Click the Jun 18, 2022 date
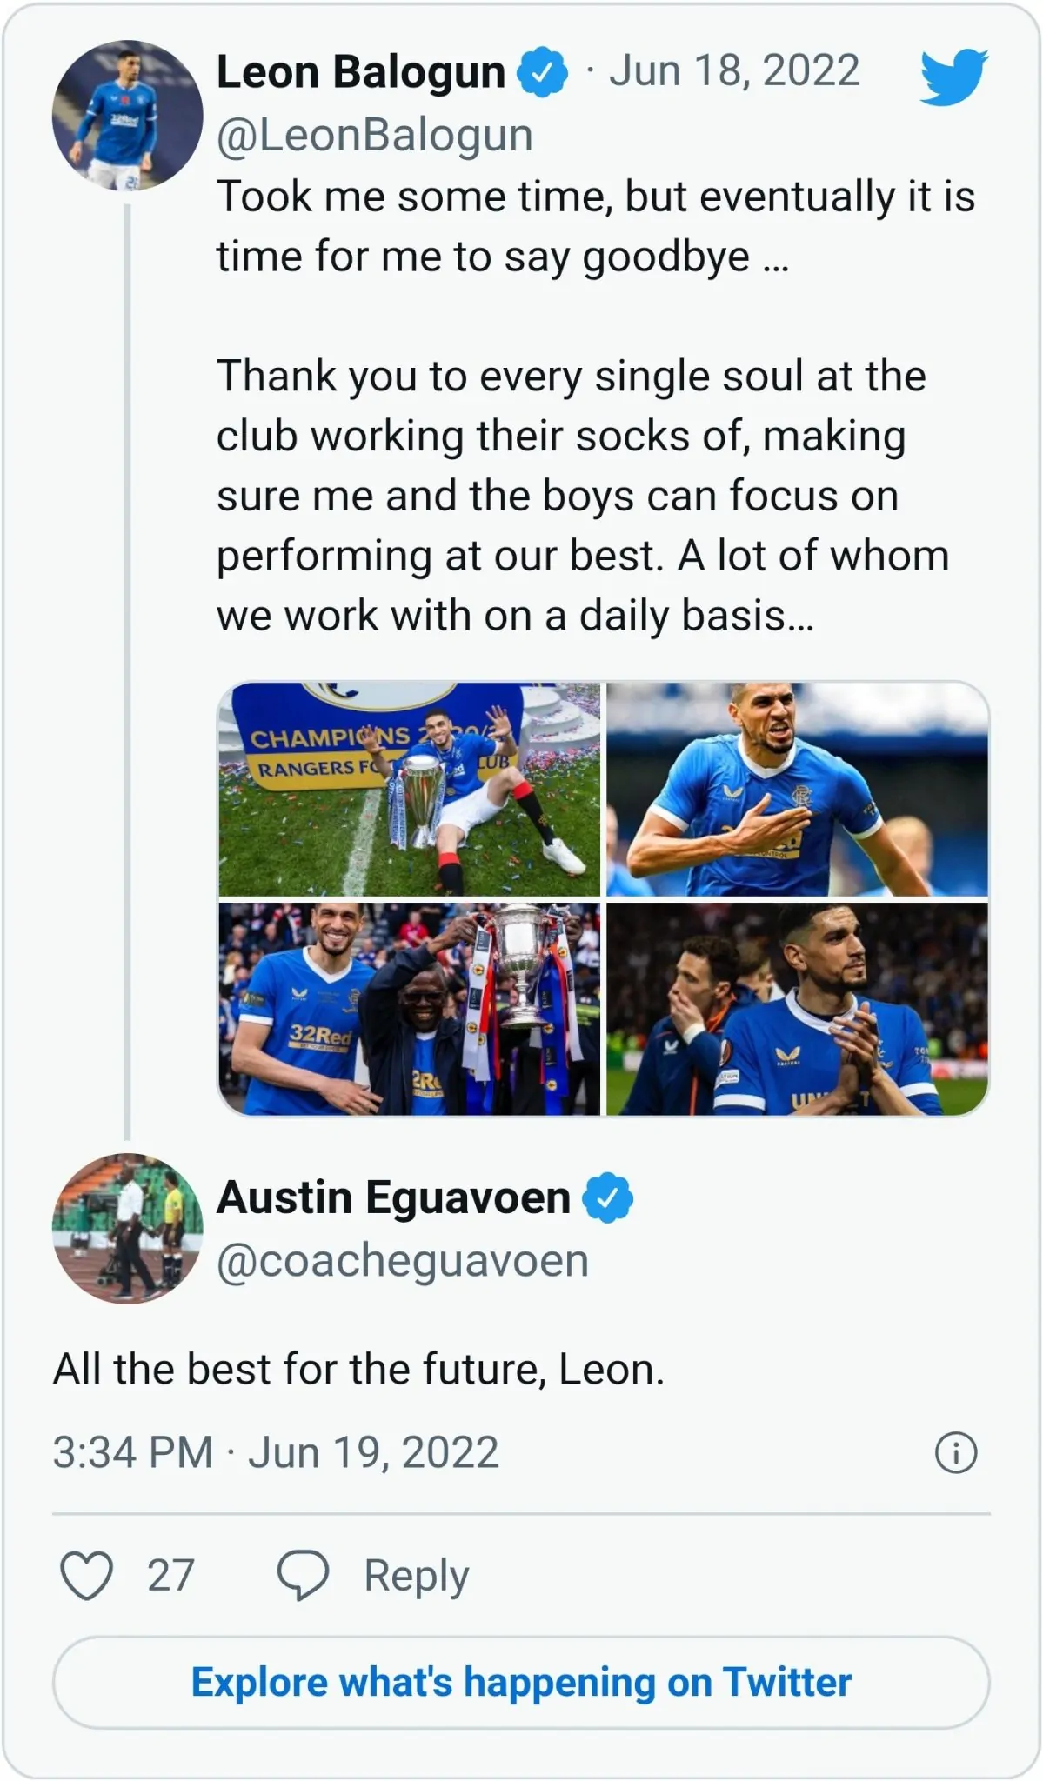Screen dimensions: 1043x1781 pos(734,71)
